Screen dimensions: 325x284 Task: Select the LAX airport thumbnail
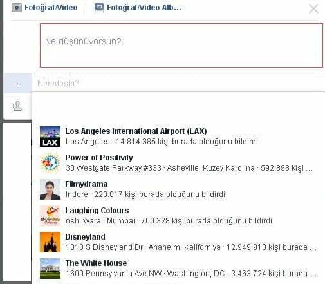(x=50, y=137)
